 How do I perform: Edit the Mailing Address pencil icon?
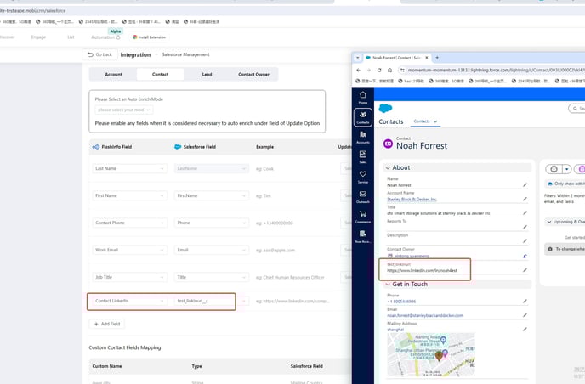[525, 329]
